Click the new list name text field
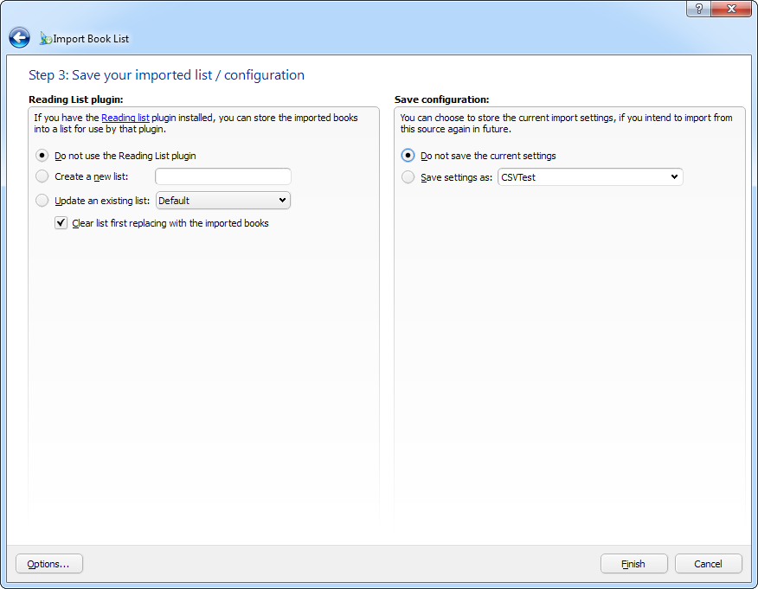Viewport: 758px width, 589px height. (223, 176)
